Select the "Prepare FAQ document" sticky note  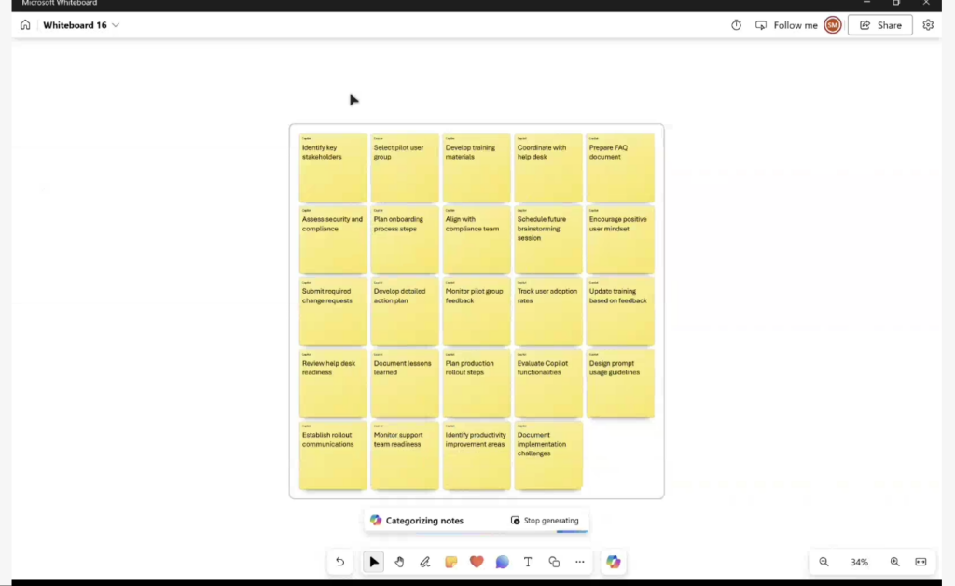pyautogui.click(x=620, y=168)
